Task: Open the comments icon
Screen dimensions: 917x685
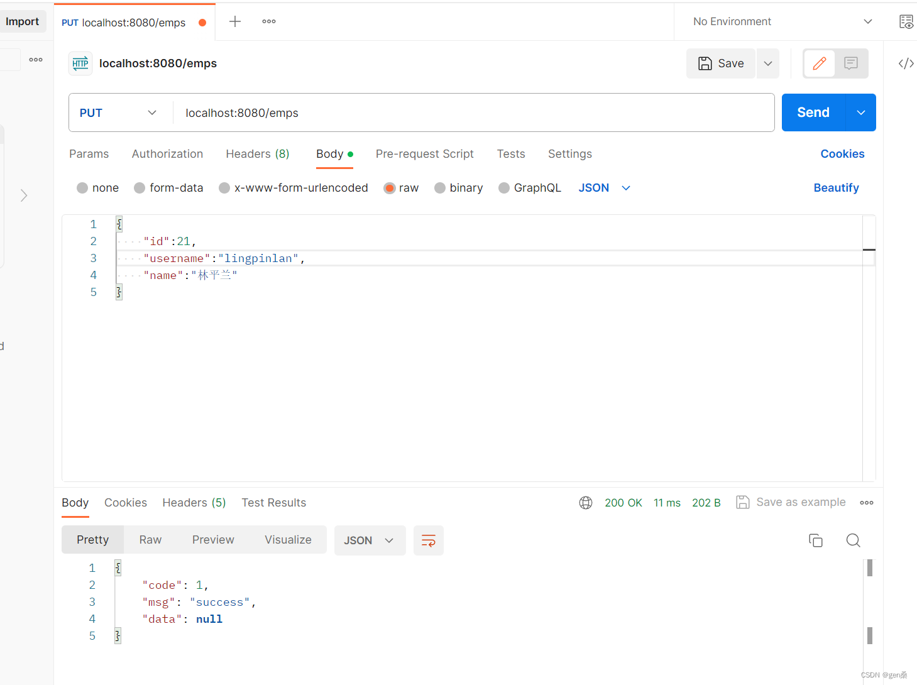Action: (x=851, y=63)
